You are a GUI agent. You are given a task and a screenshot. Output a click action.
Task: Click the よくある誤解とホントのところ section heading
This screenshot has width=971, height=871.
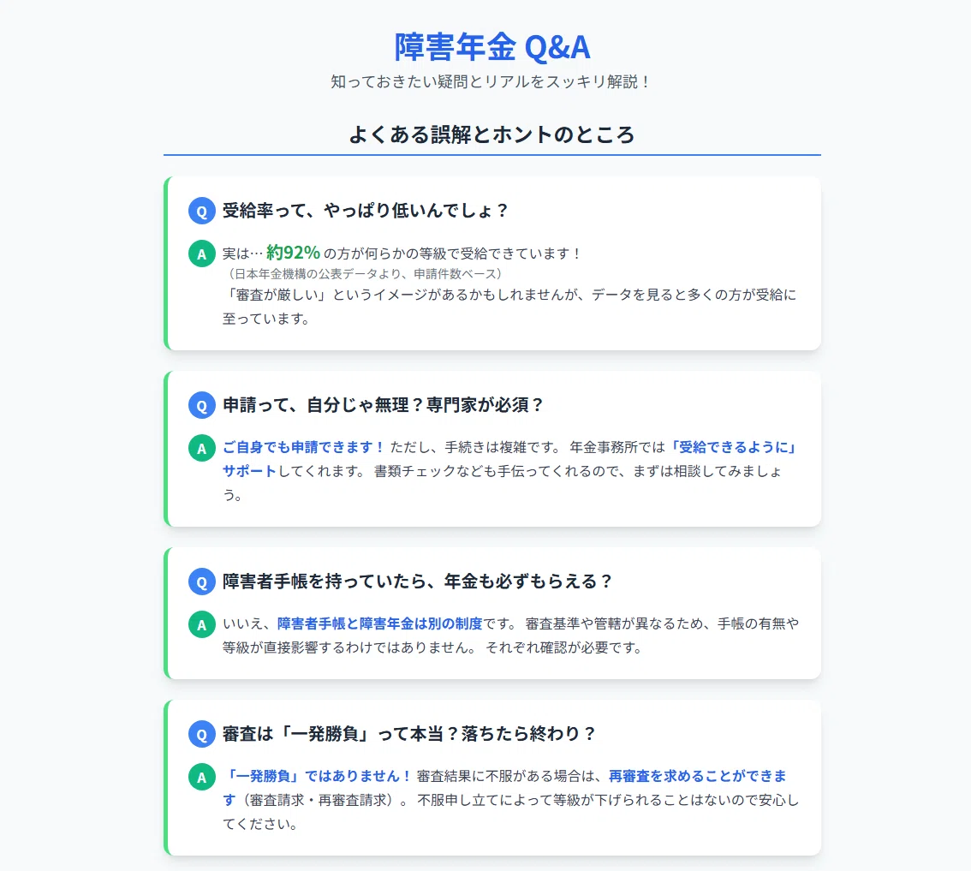tap(491, 134)
